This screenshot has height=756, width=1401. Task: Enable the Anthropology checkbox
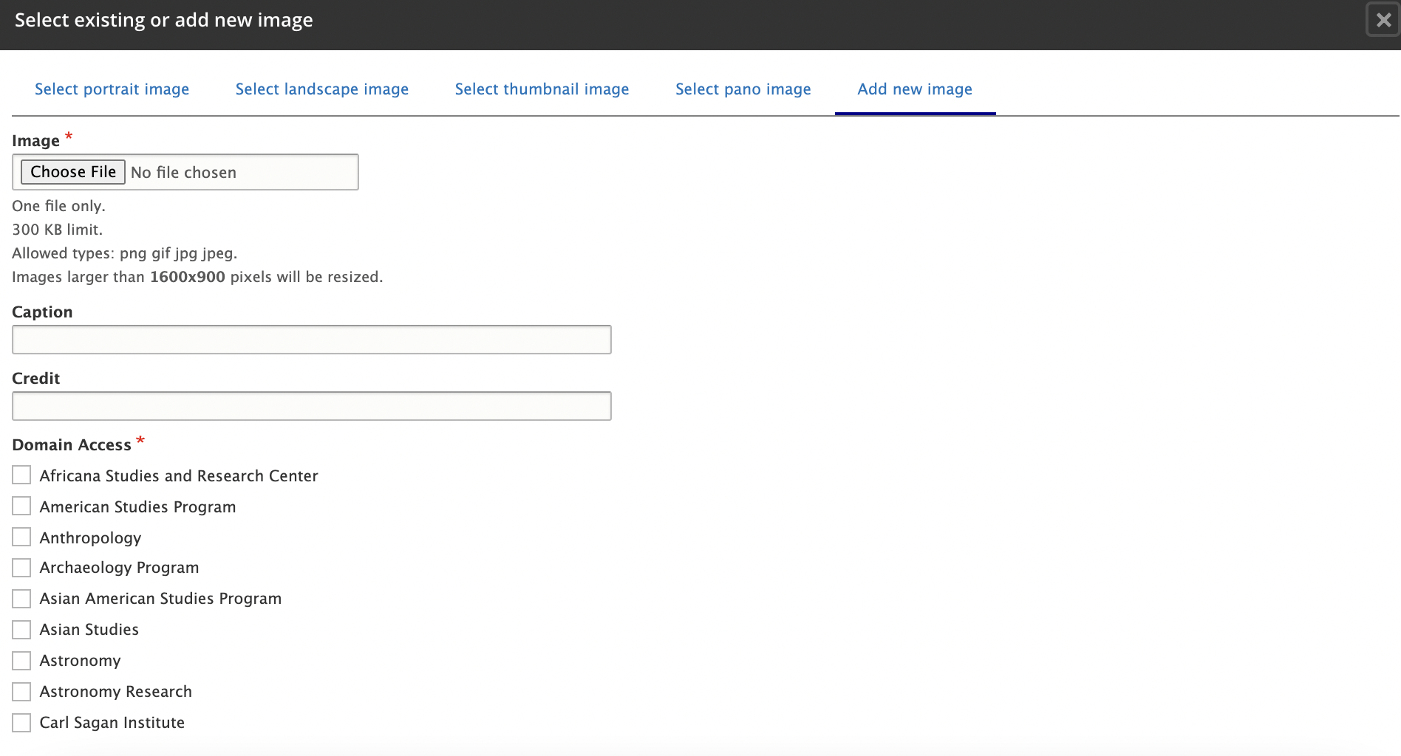pyautogui.click(x=21, y=537)
